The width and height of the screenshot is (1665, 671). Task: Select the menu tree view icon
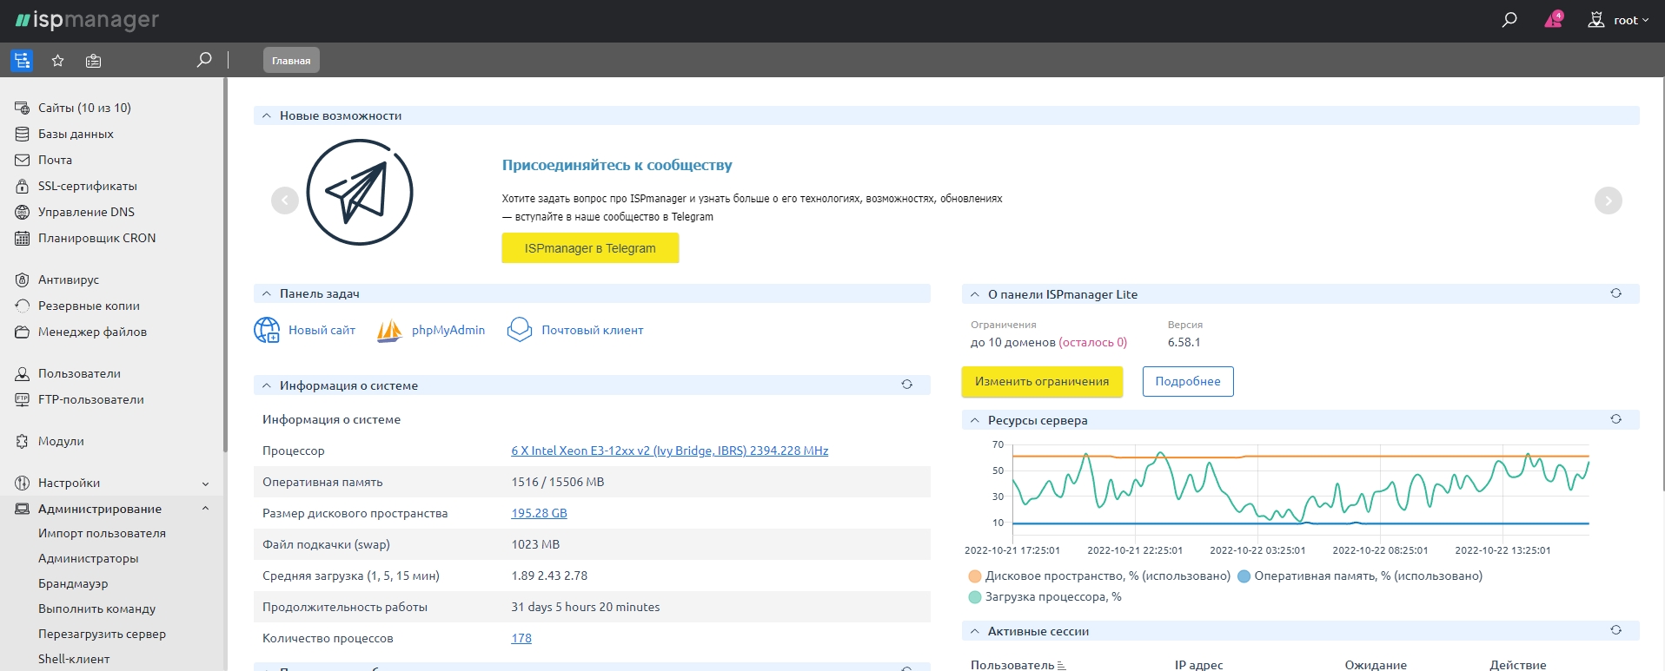pyautogui.click(x=22, y=61)
